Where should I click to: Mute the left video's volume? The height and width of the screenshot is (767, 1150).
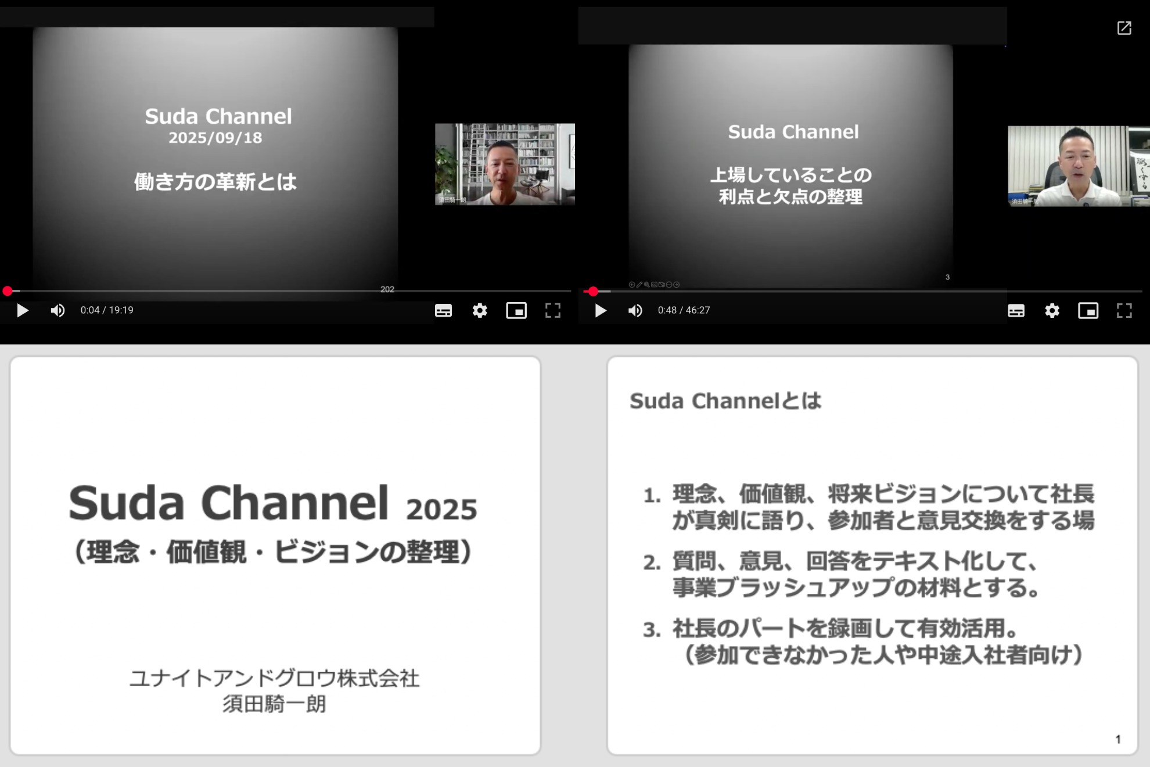point(57,310)
